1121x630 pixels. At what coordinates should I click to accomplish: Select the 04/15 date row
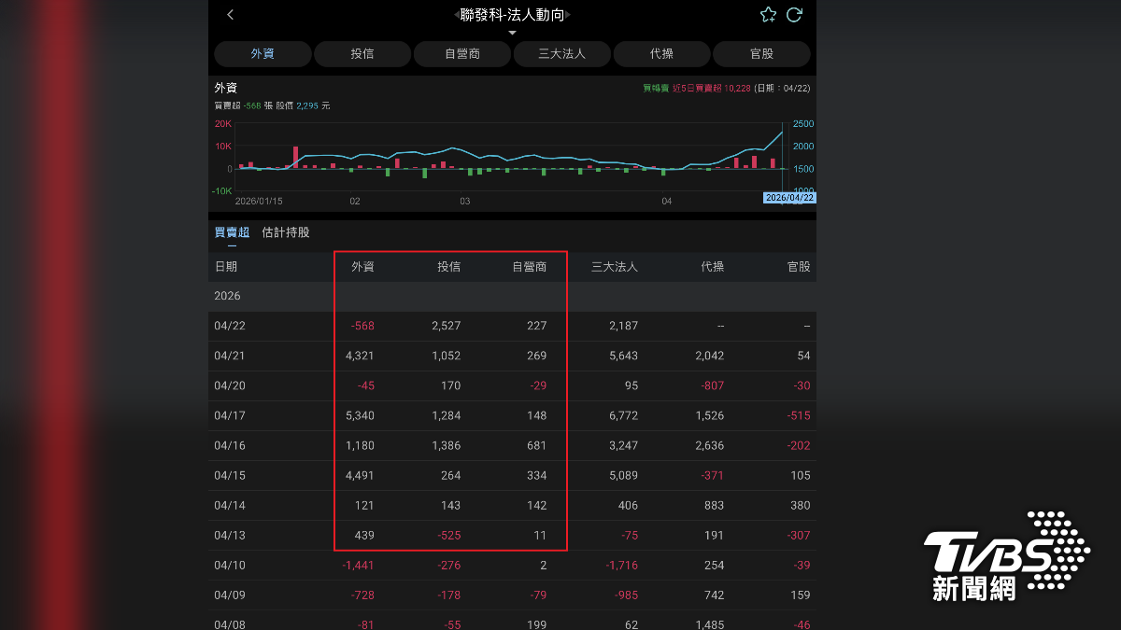pos(512,475)
